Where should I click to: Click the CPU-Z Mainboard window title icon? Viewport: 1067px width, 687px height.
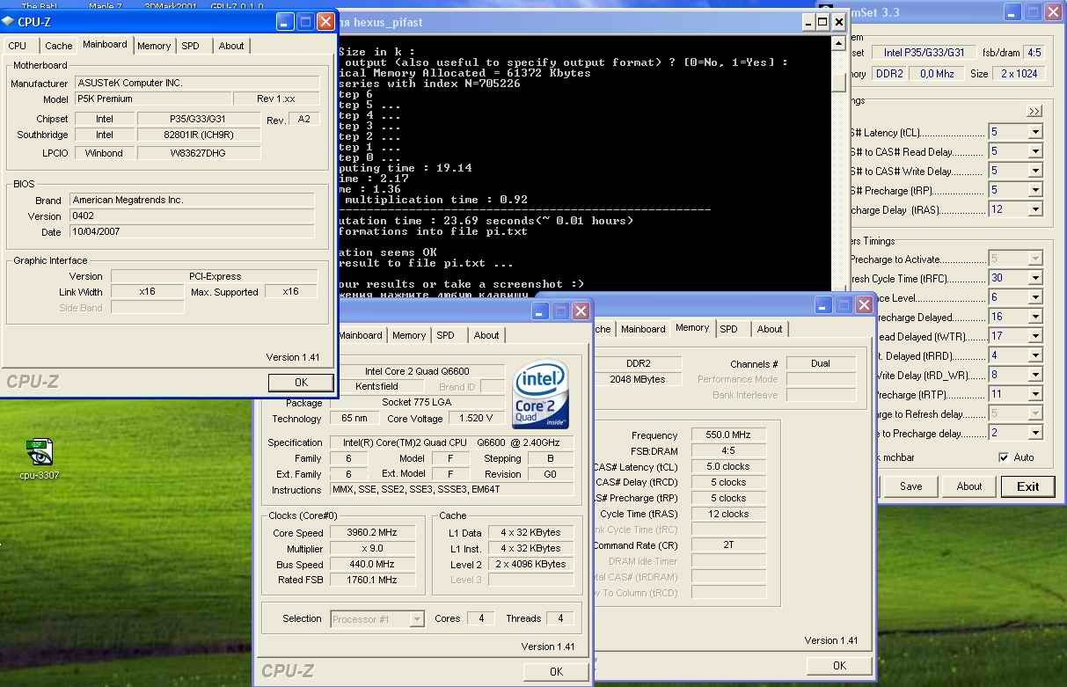(x=9, y=21)
